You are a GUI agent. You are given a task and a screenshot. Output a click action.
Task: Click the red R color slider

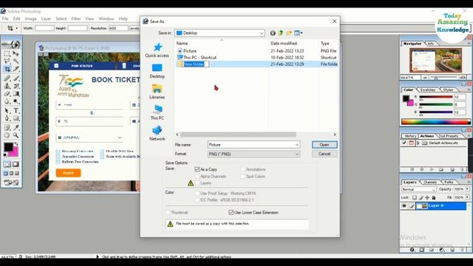[x=436, y=97]
